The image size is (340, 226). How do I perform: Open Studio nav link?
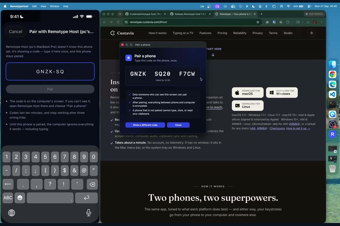point(288,33)
